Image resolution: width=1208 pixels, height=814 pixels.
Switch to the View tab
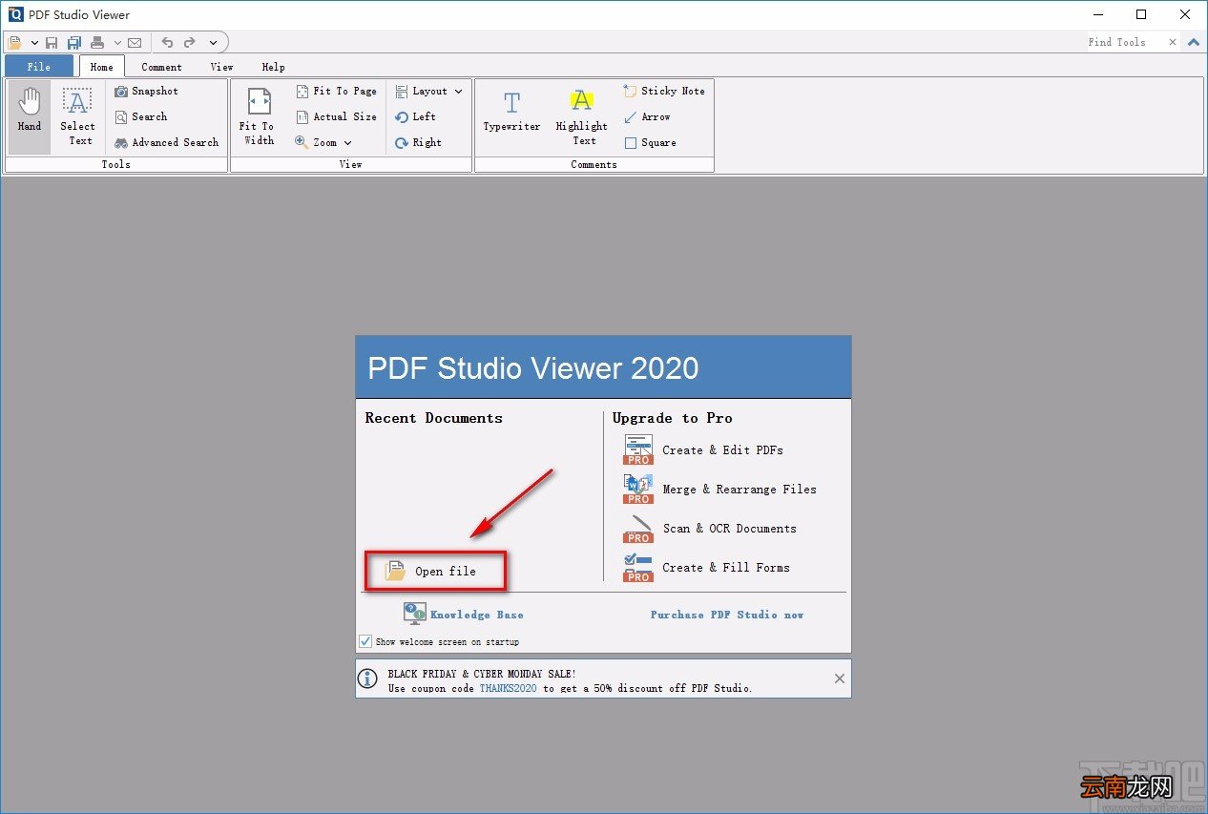[222, 67]
